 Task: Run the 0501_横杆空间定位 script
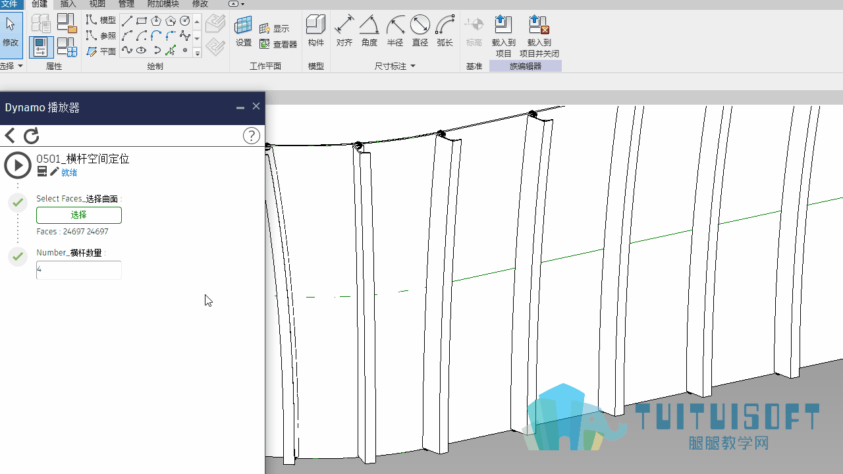coord(18,165)
